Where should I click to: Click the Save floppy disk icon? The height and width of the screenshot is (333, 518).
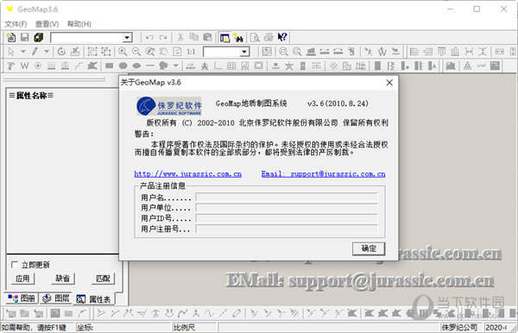click(x=25, y=38)
